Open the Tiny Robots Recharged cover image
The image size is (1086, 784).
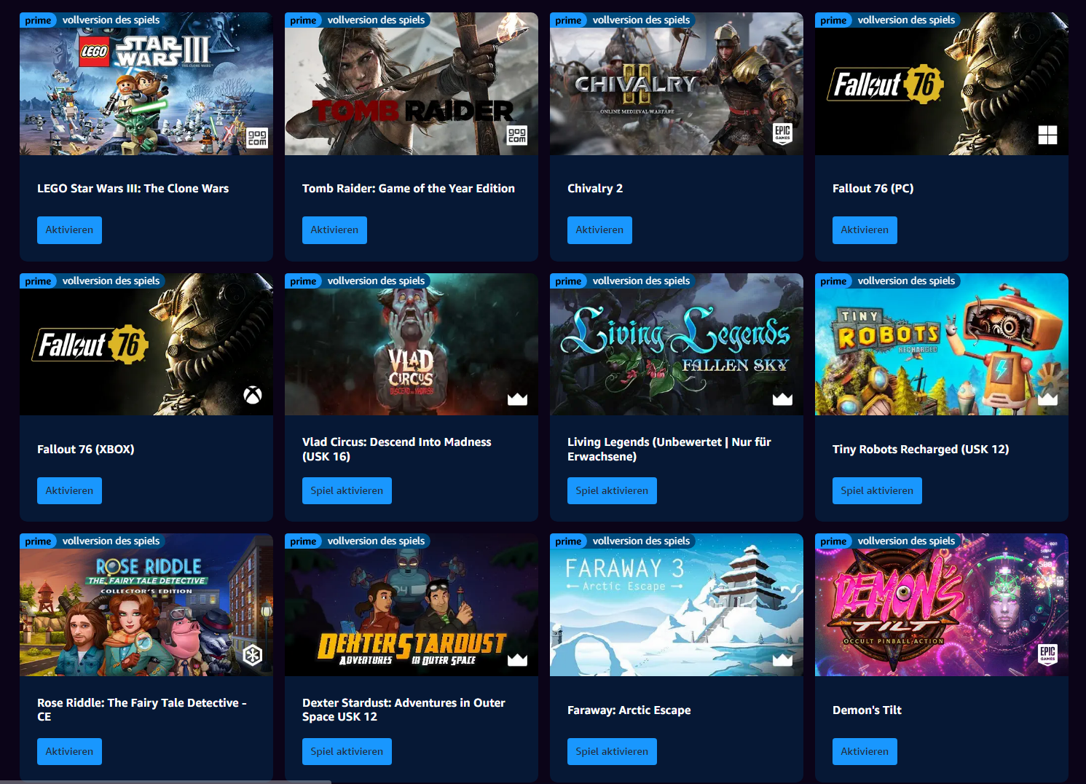tap(942, 345)
